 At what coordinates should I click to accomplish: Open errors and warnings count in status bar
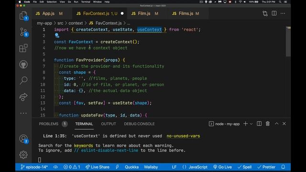[x=72, y=167]
